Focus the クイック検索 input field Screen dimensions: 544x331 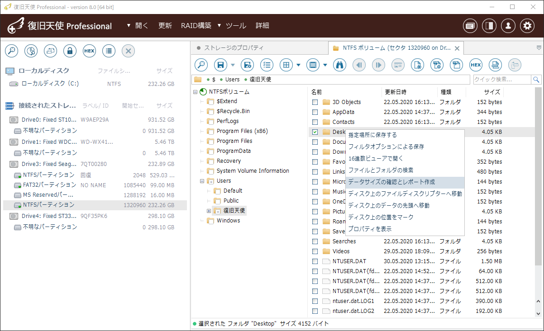[x=502, y=80]
